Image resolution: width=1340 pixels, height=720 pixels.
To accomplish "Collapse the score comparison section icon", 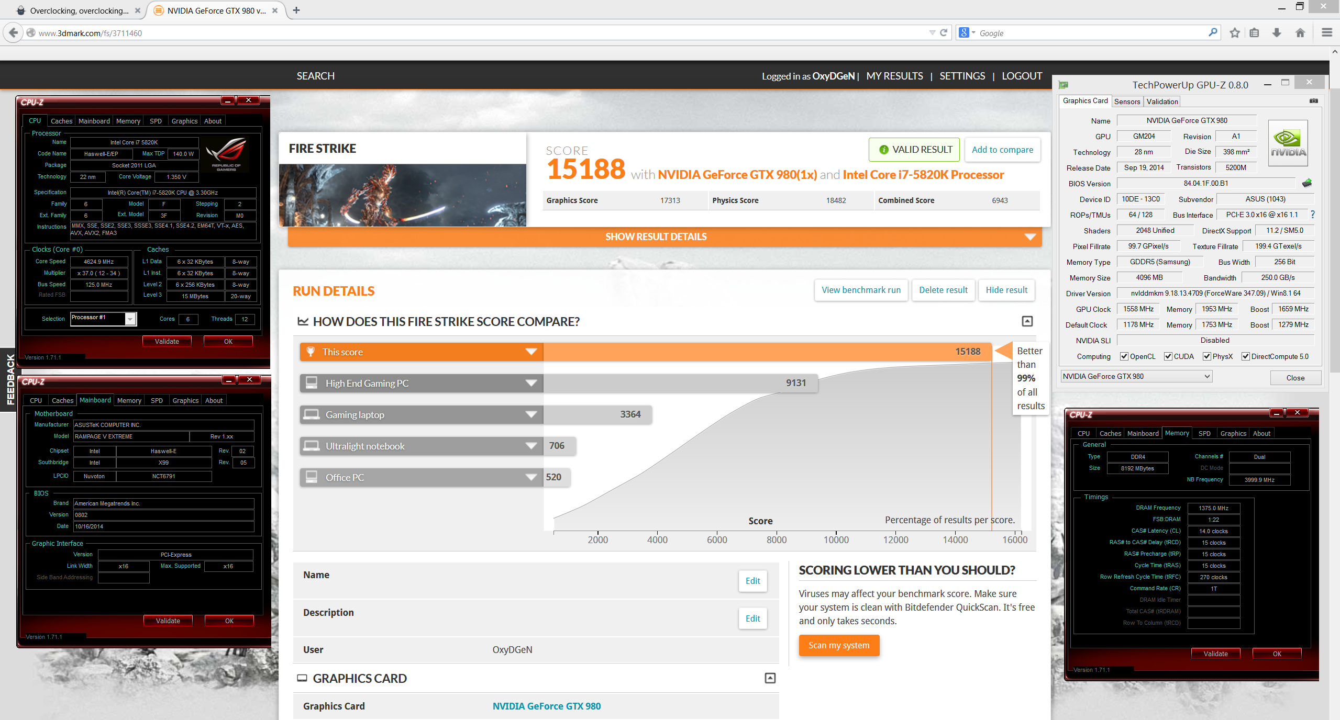I will [1027, 321].
